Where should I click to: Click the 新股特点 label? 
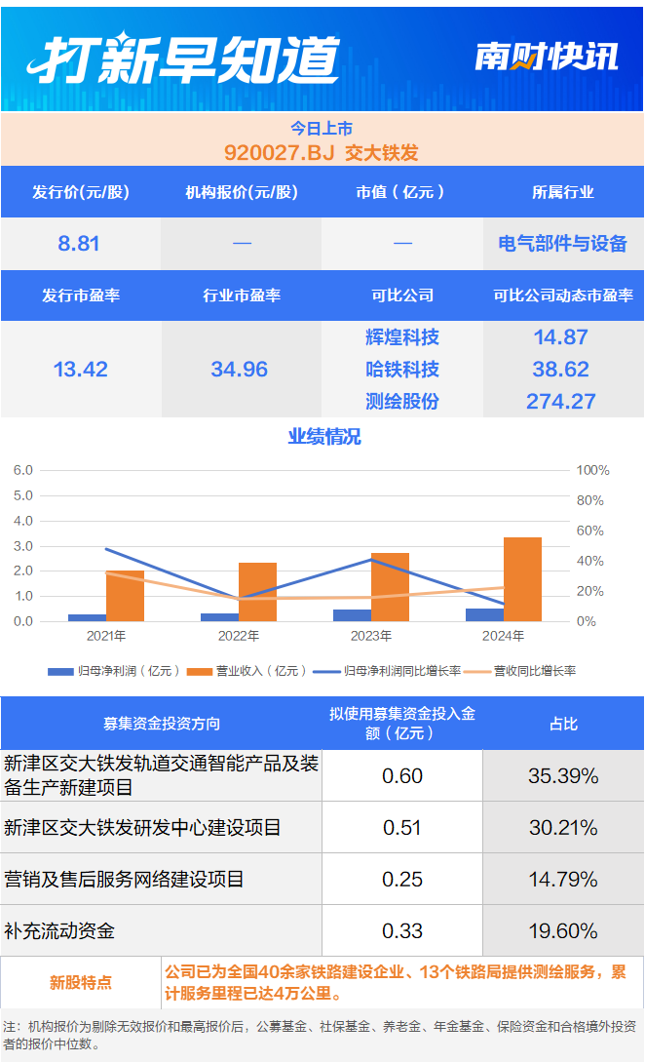tap(81, 982)
